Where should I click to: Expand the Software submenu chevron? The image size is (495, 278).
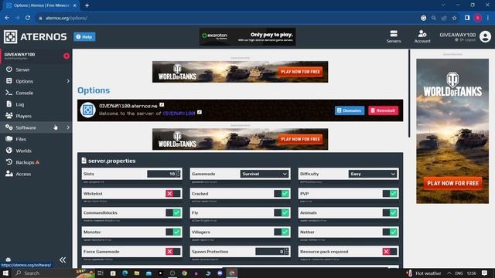[x=68, y=127]
